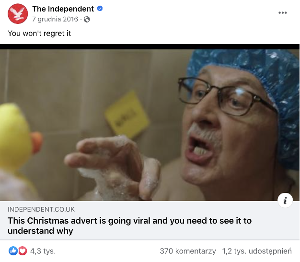This screenshot has height=262, width=300.
Task: Click the blue thumbs-up Like reaction icon
Action: [x=13, y=251]
